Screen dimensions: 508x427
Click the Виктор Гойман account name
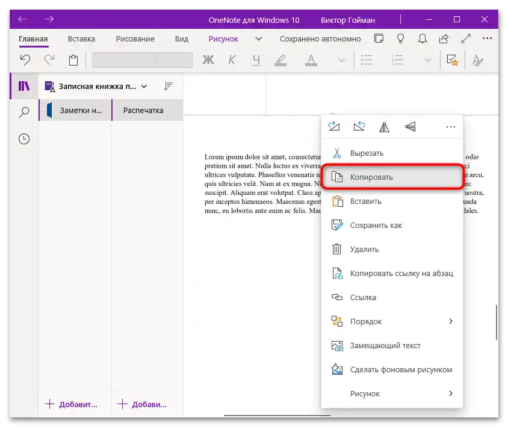click(348, 20)
